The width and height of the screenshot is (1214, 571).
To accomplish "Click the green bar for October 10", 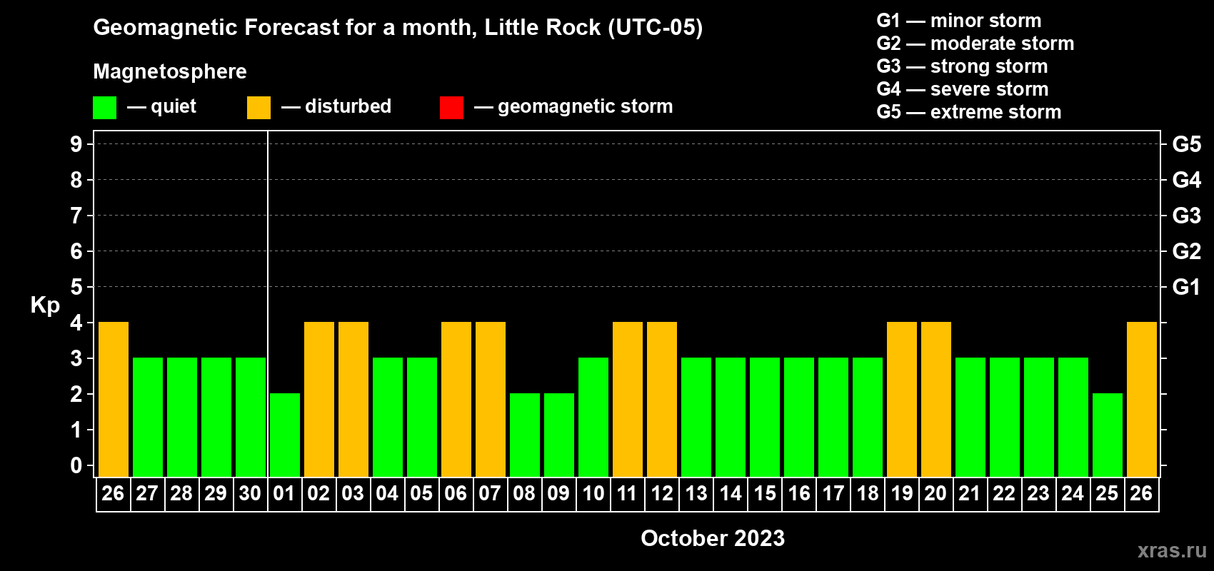I will (593, 418).
